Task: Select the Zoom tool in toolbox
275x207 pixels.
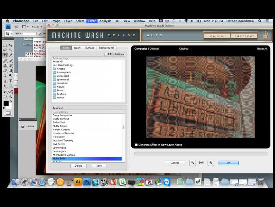Action: 11,97
